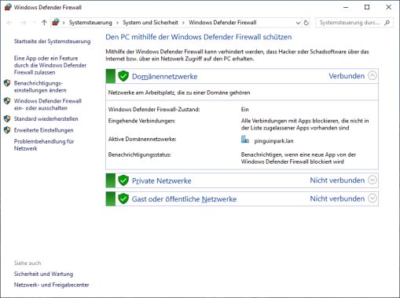Collapse Domänennetzwerke section with chevron
Viewport: 400px width, 298px height.
tap(372, 76)
